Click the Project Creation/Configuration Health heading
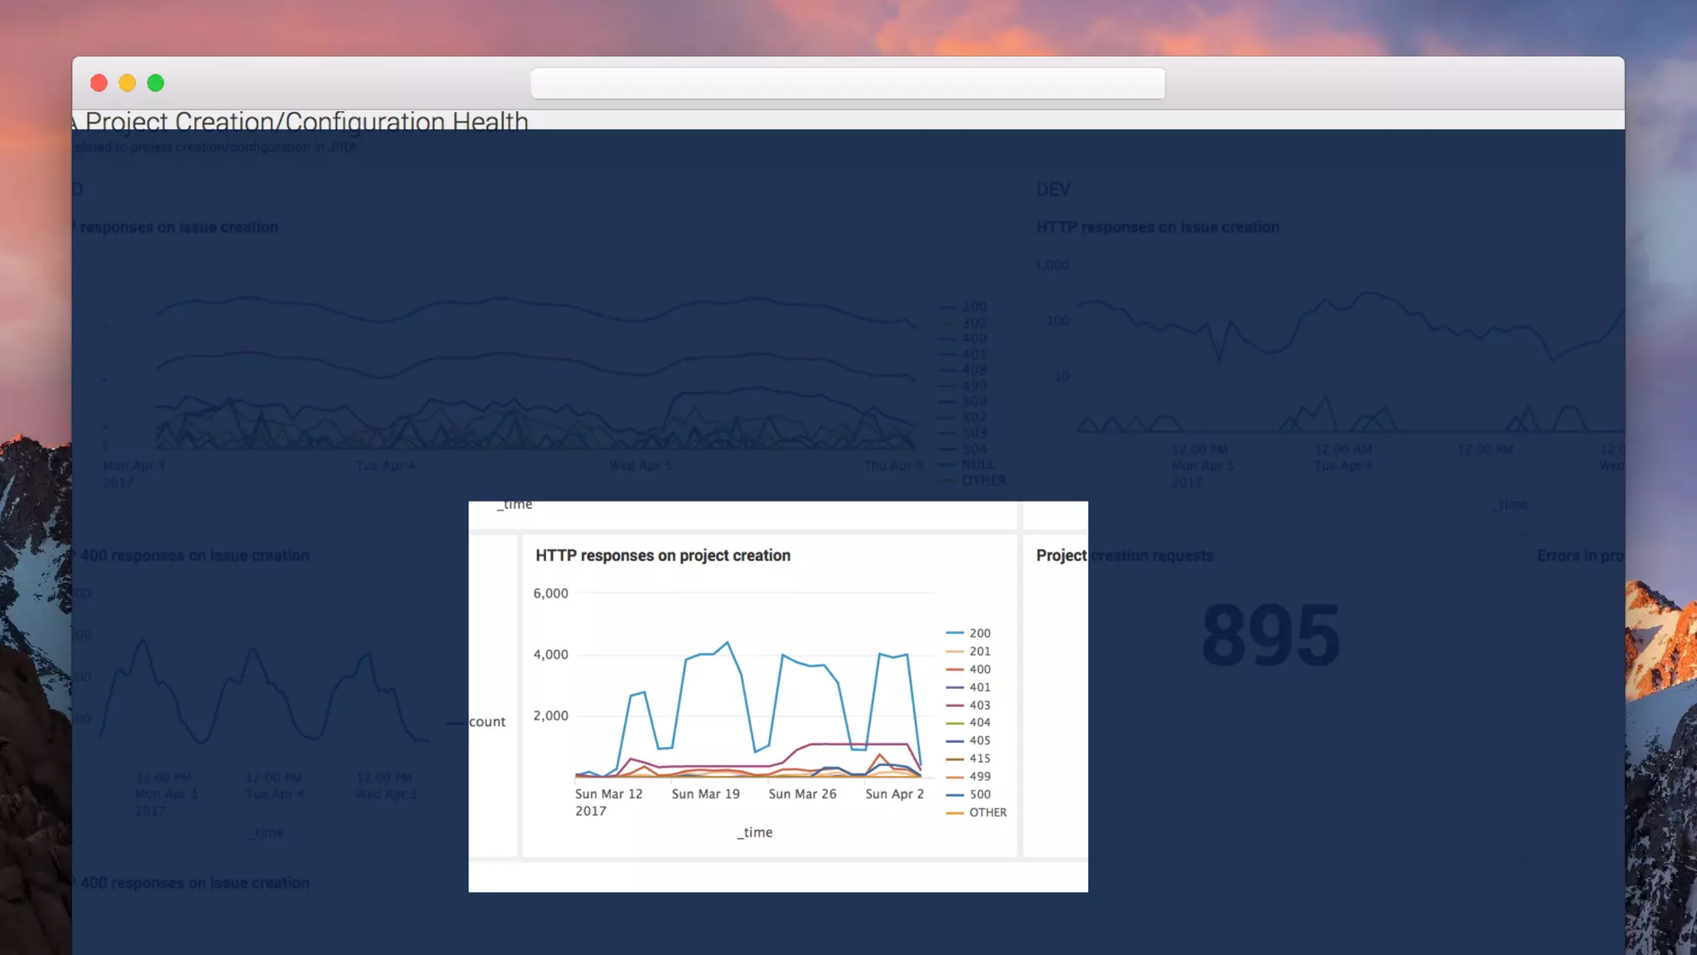 (307, 121)
